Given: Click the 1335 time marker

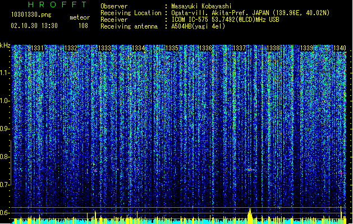Looking at the screenshot, I should [172, 48].
